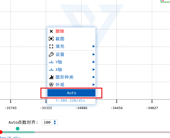170x138 pixels.
Task: Click the Y:304.320/div scale text
Action: coord(70,100)
